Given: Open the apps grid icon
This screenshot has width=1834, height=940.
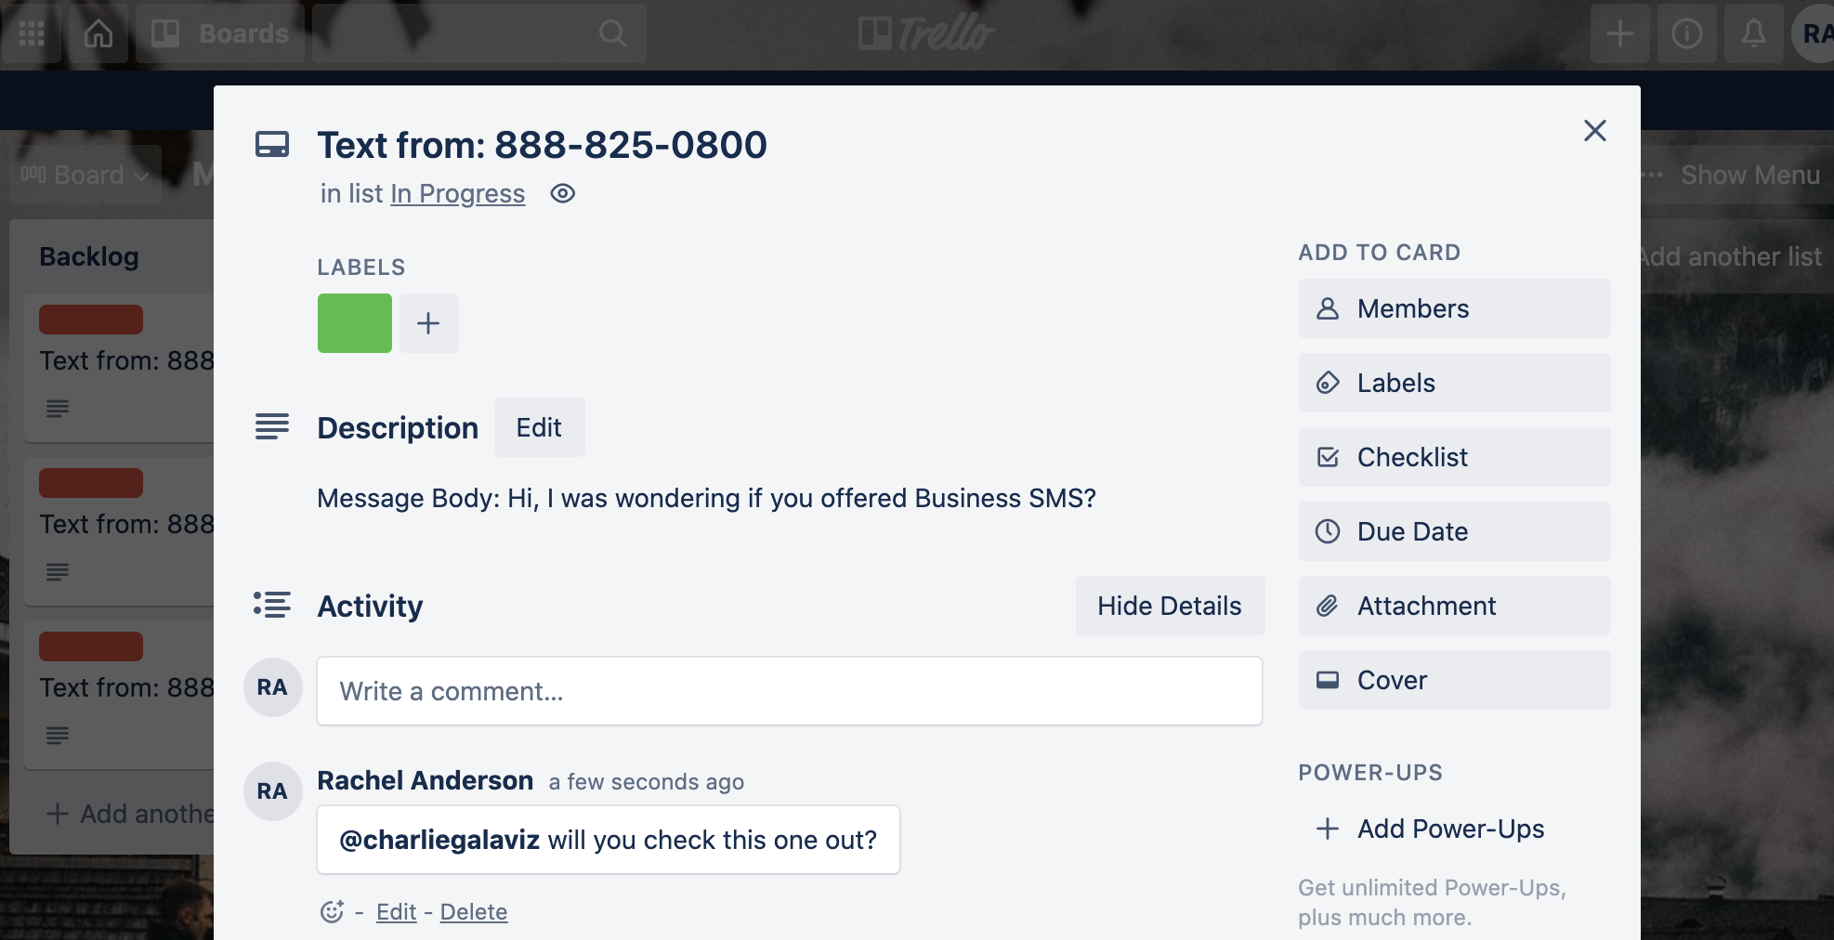Looking at the screenshot, I should pos(32,33).
